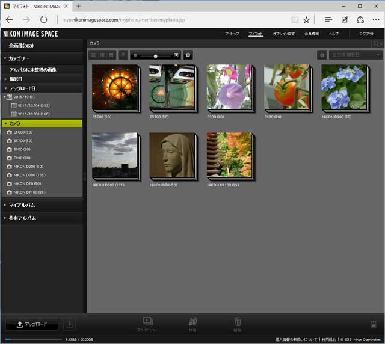Open the ヘルプ menu item
This screenshot has width=385, height=344.
point(333,34)
